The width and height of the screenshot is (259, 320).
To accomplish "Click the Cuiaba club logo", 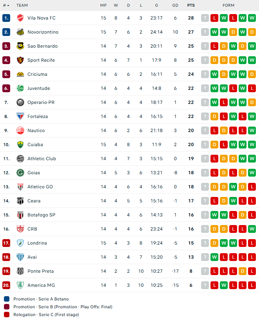I will 20,145.
